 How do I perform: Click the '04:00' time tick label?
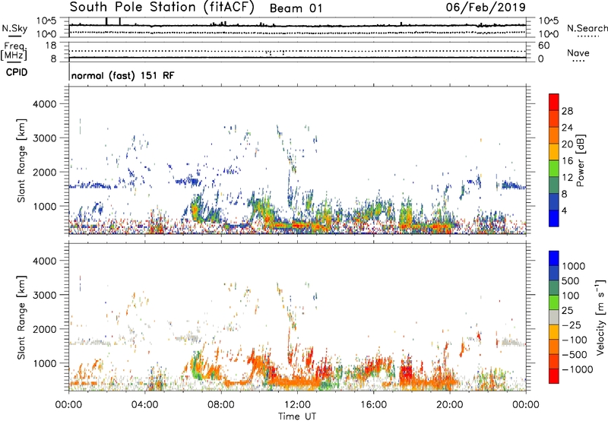coord(144,405)
